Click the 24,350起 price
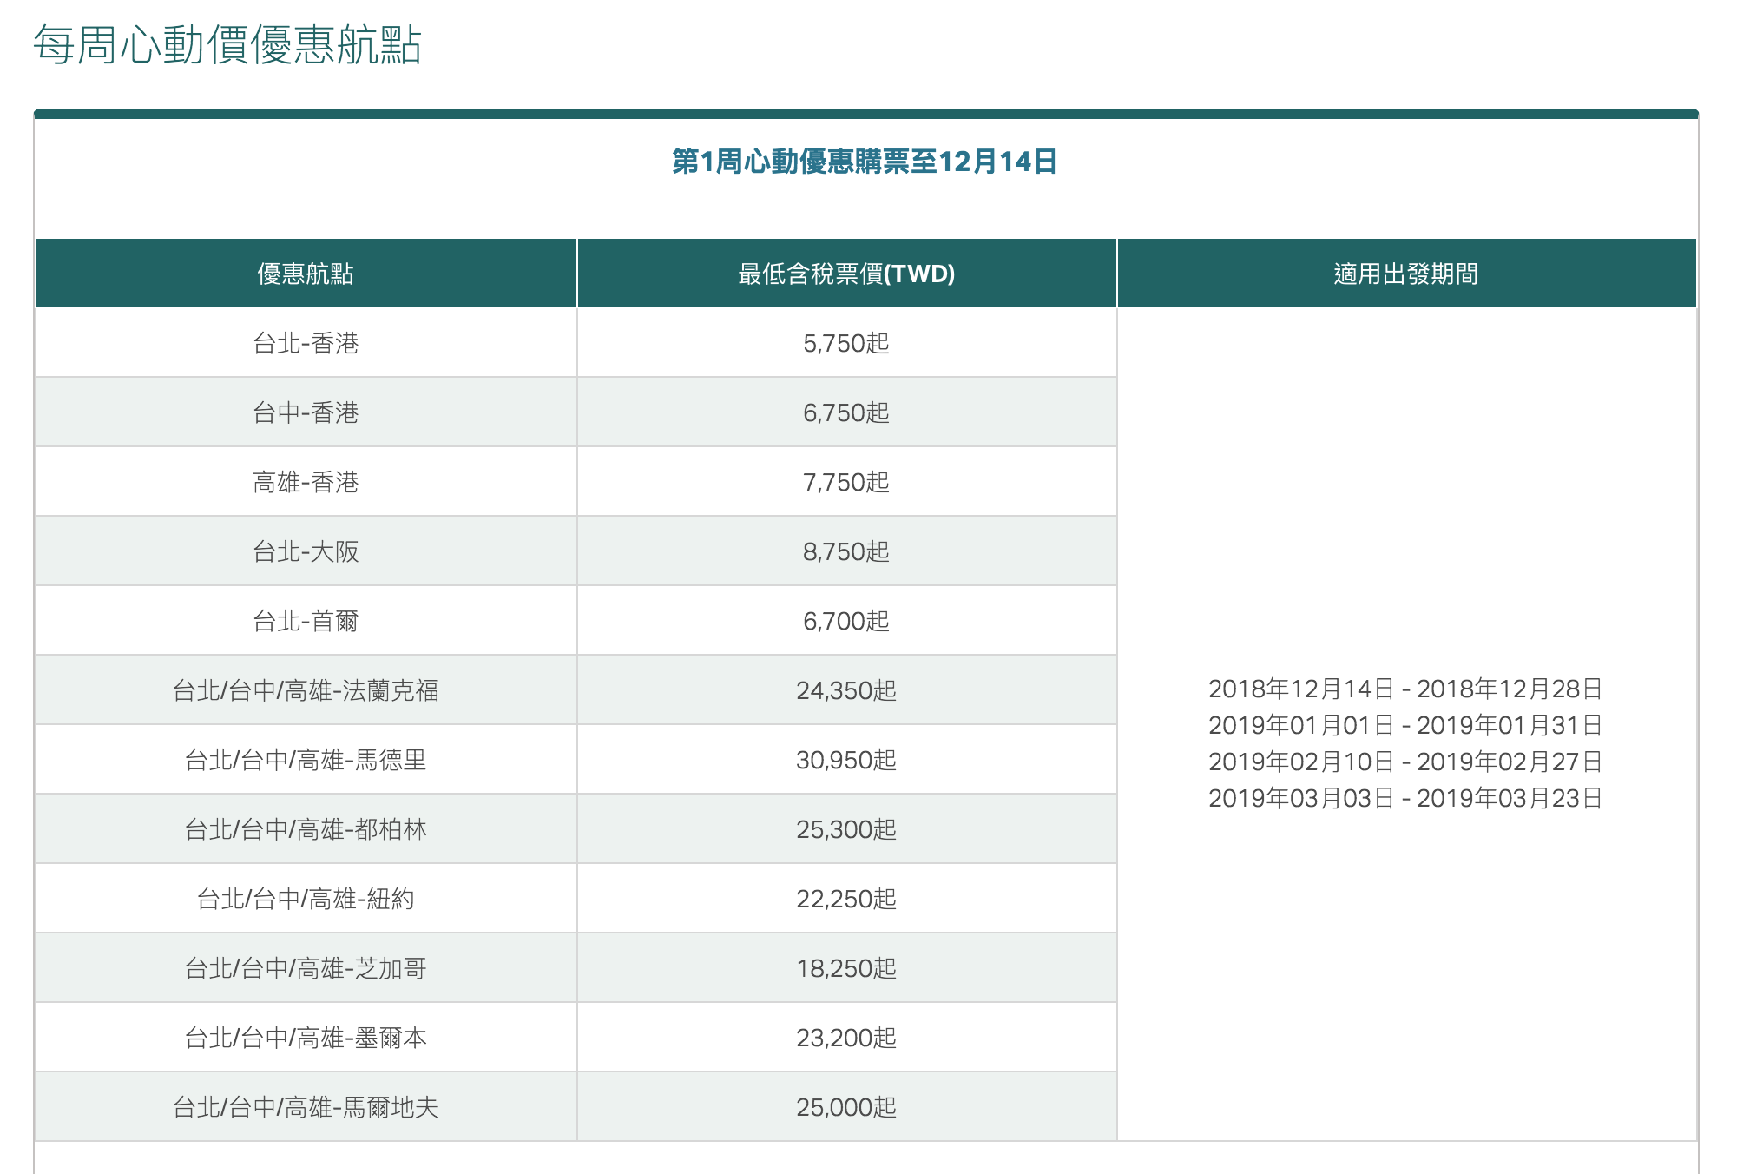Image resolution: width=1750 pixels, height=1174 pixels. 846,690
